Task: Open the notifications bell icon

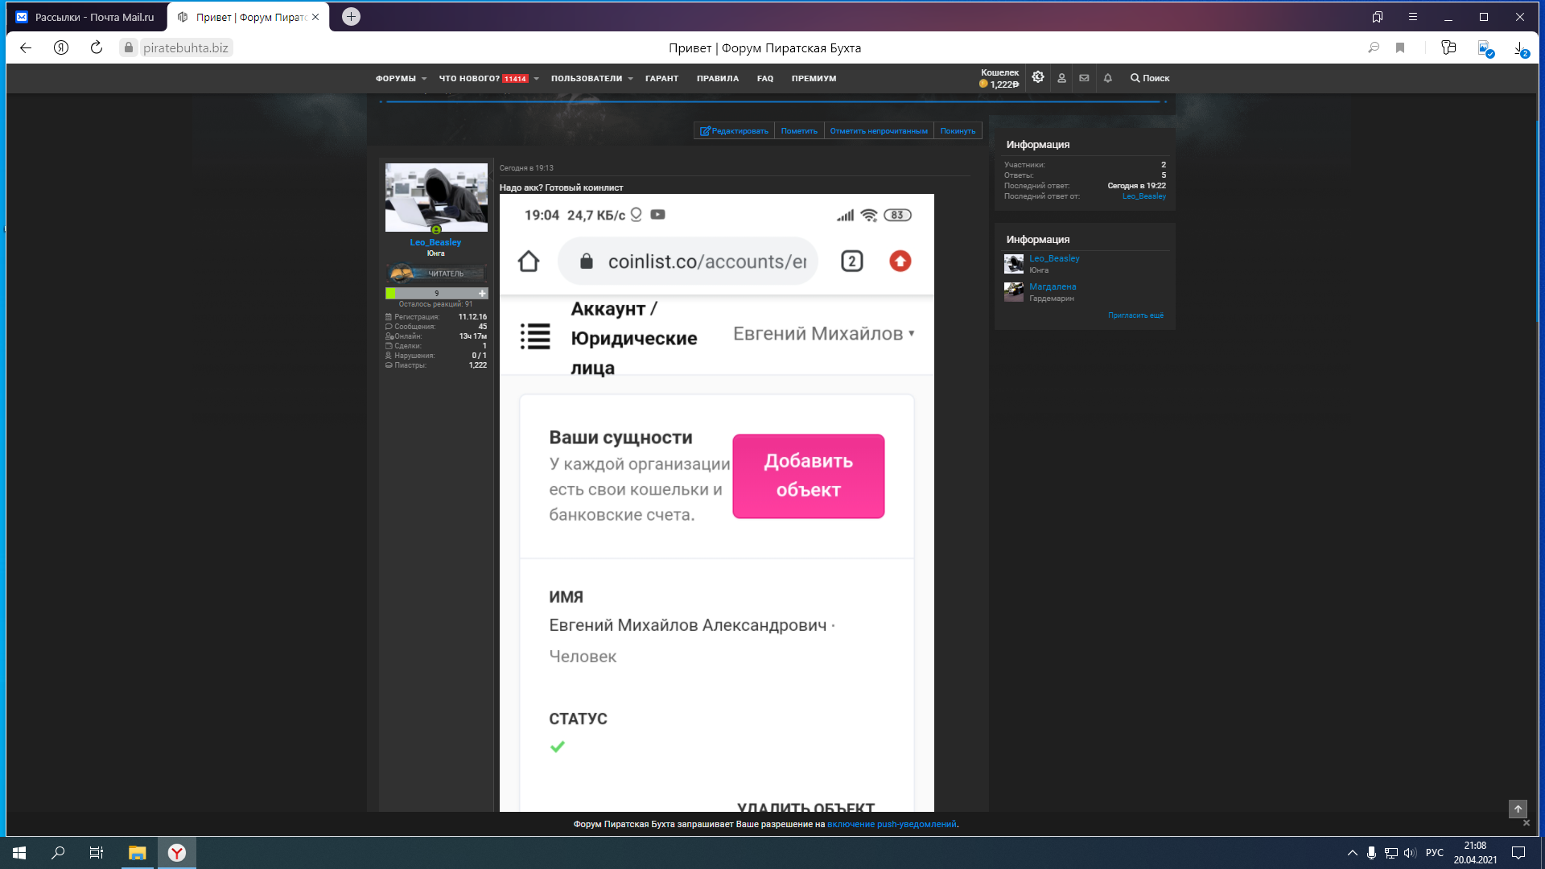Action: (1108, 78)
